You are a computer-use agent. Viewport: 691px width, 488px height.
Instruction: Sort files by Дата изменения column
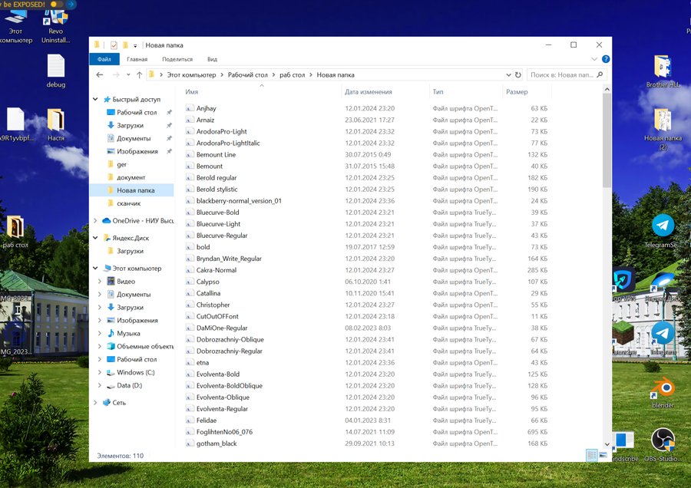[x=369, y=92]
